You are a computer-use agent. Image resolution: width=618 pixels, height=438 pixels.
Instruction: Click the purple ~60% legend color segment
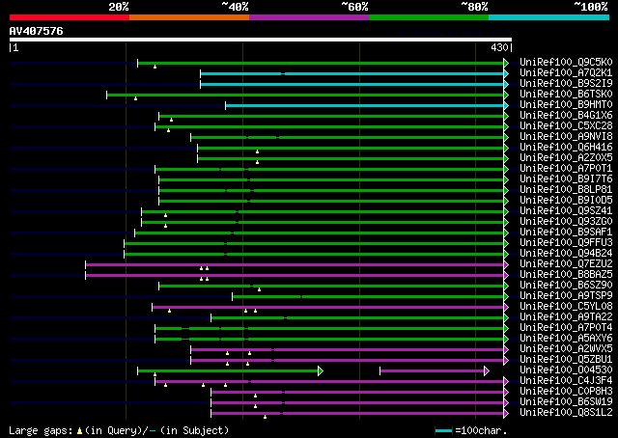tap(309, 17)
